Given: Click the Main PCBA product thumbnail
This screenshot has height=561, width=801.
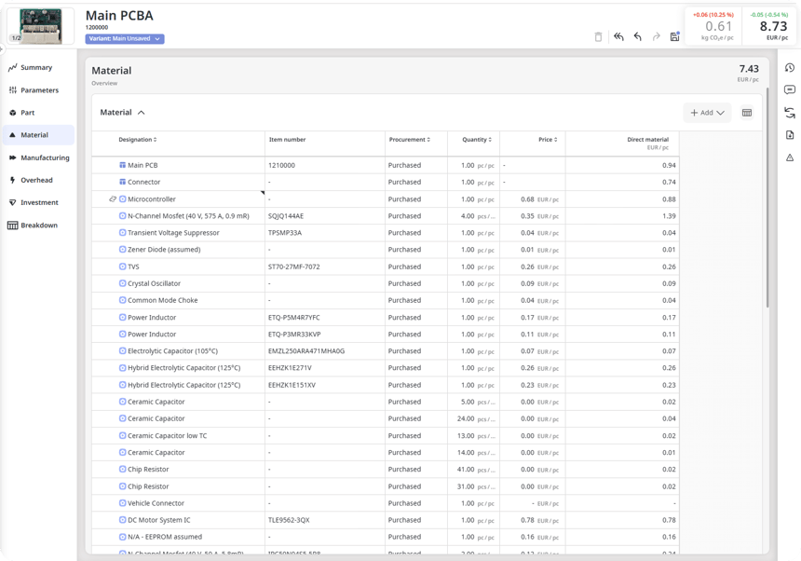Looking at the screenshot, I should coord(40,27).
